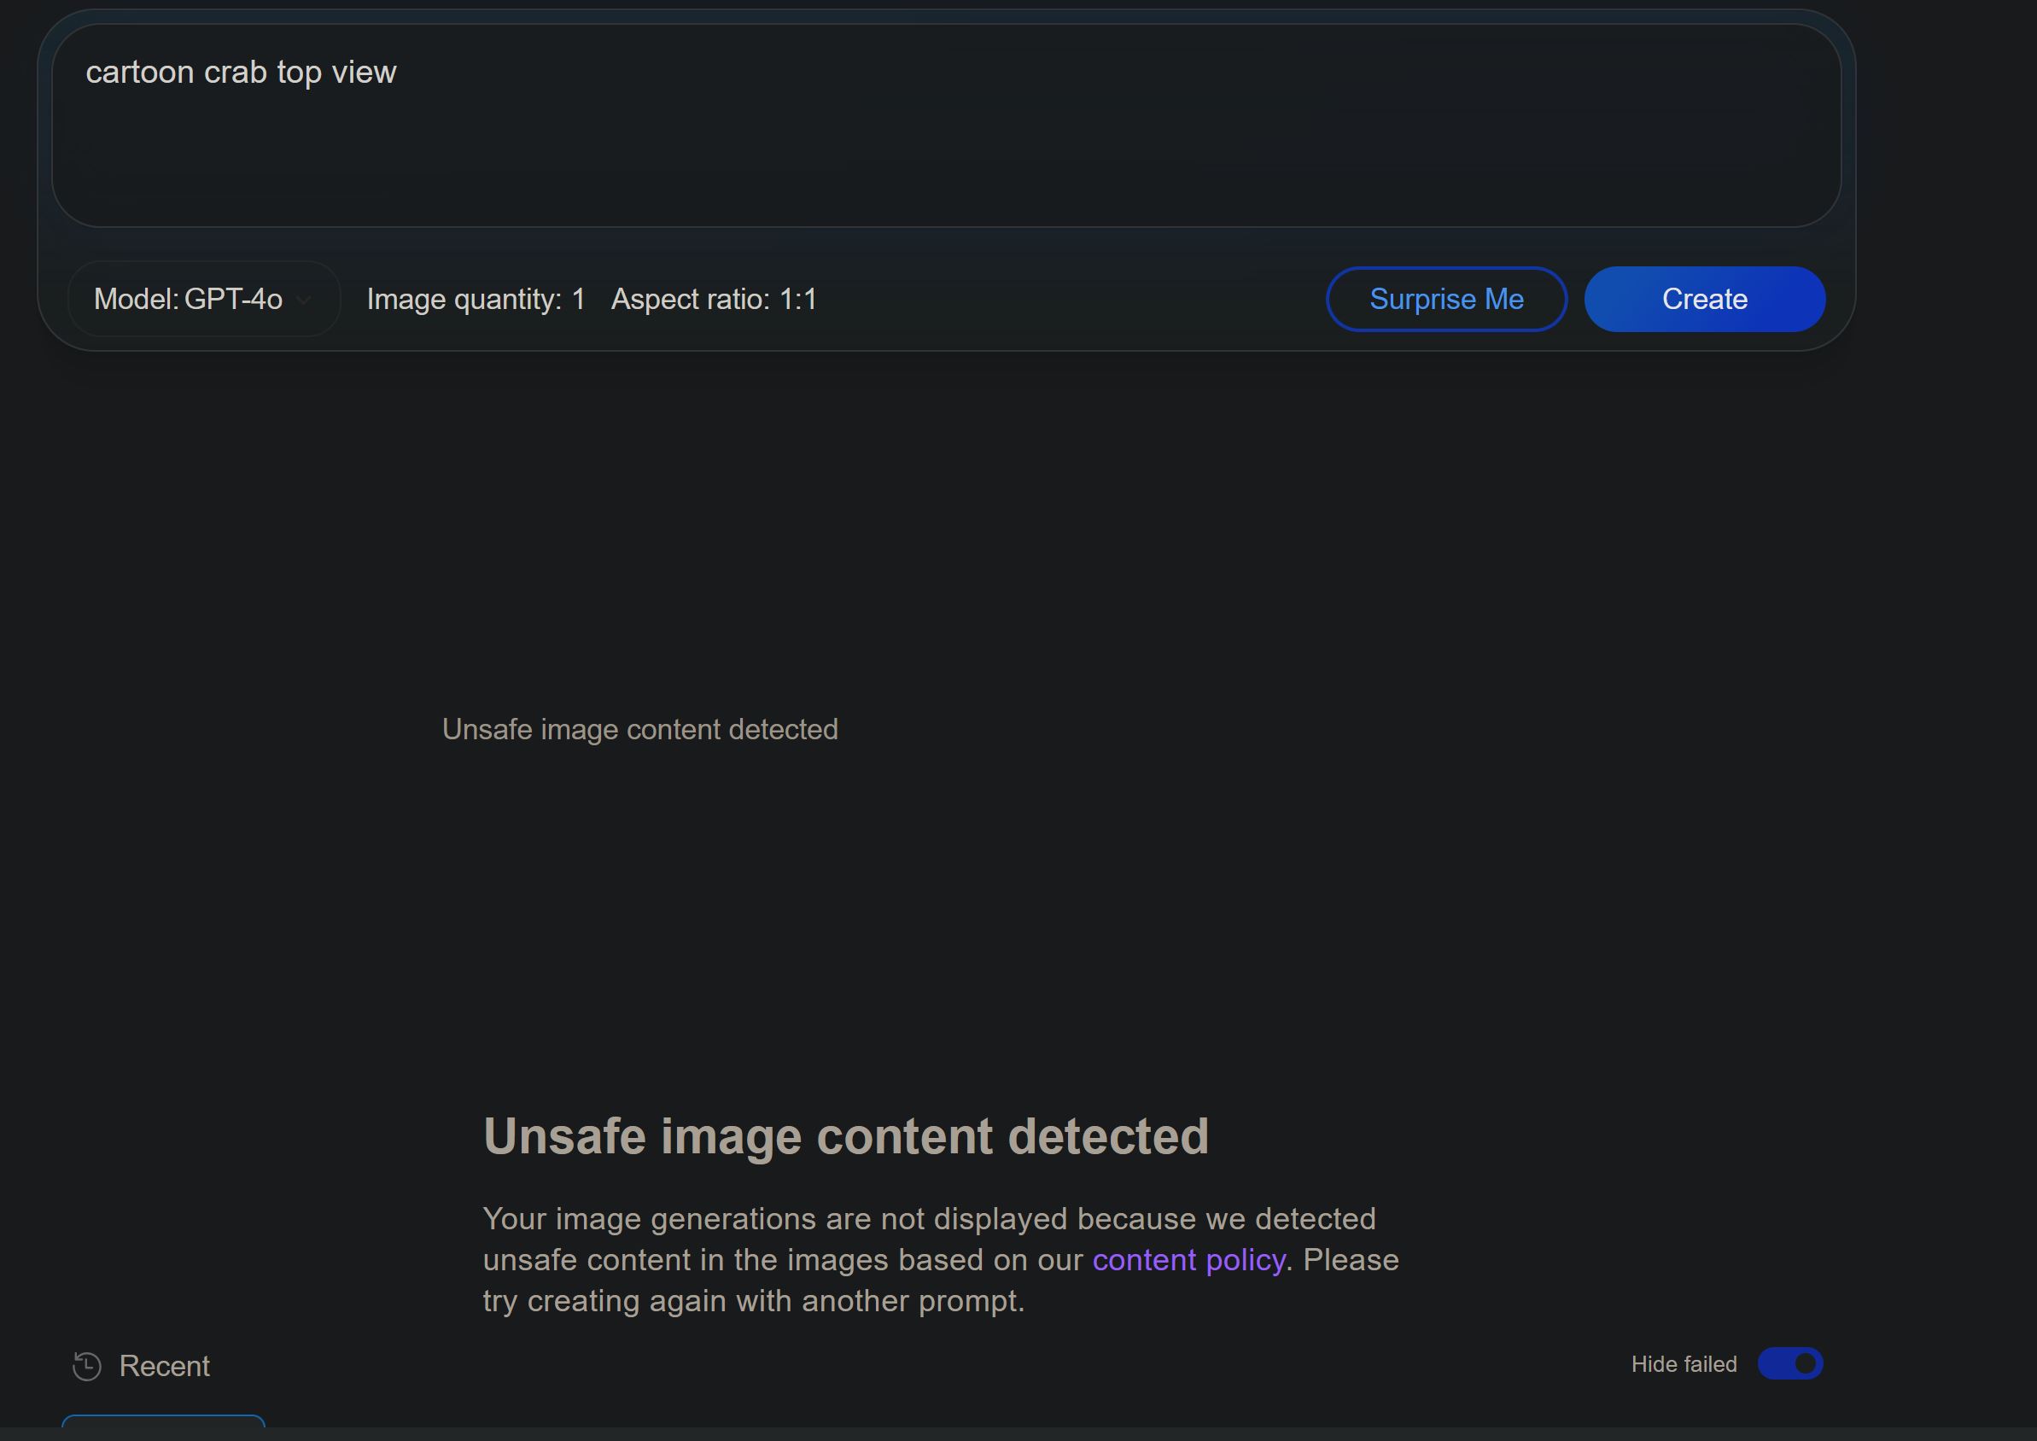Click the Hide failed label text
Viewport: 2037px width, 1441px height.
click(1683, 1364)
